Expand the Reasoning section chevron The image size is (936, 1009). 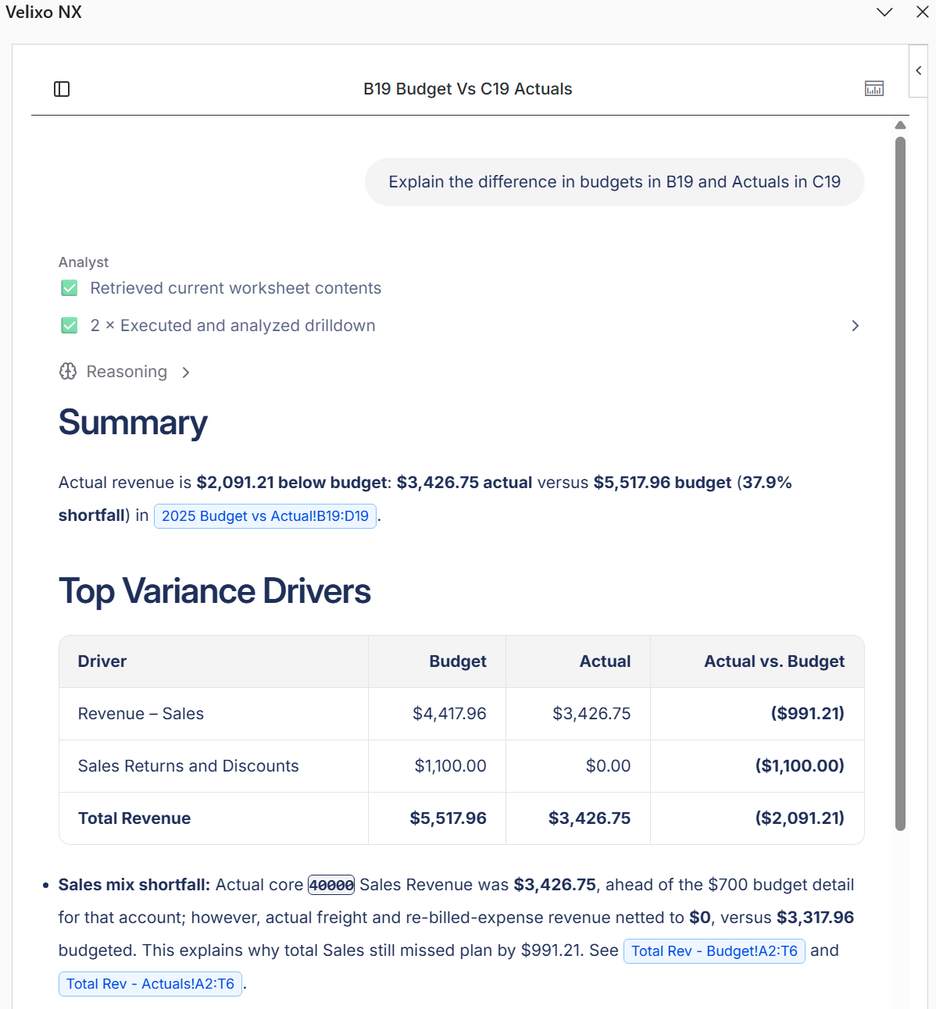click(186, 373)
